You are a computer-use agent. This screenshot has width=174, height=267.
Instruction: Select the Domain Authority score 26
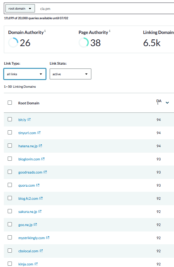click(25, 43)
